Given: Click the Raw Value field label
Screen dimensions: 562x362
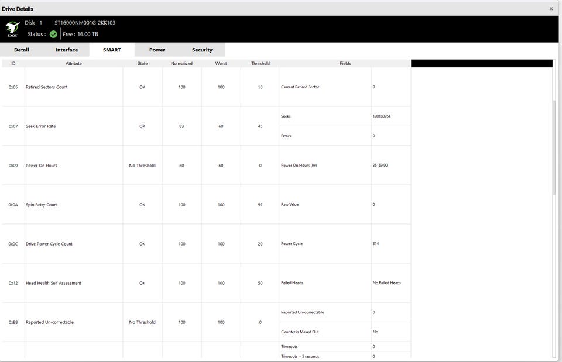Looking at the screenshot, I should click(x=290, y=205).
